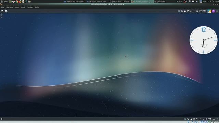Image resolution: width=219 pixels, height=123 pixels.
Task: Switch to Oracle VM VirtualBox taskbar entry
Action: click(x=75, y=1)
